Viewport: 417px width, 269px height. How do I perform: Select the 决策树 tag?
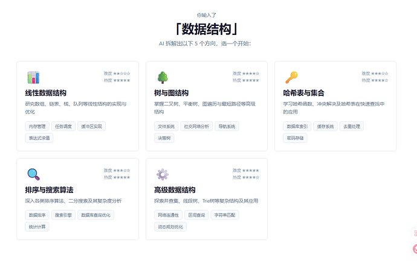click(x=164, y=138)
